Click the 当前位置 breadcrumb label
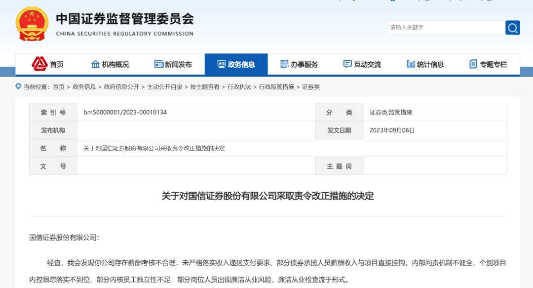Viewport: 533px width, 288px height. pos(37,87)
